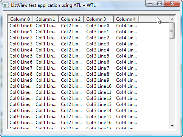Click the scrollbar down arrow
This screenshot has width=183, height=137.
[x=172, y=126]
